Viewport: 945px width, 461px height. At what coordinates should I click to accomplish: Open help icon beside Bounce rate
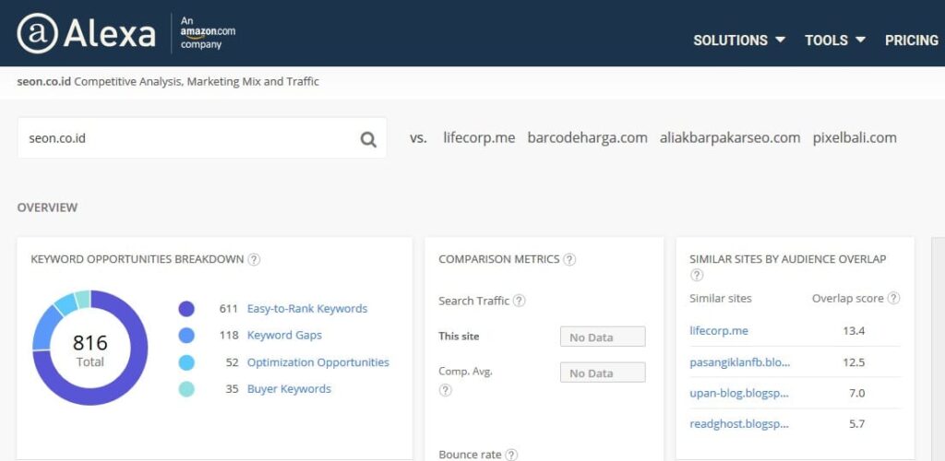(511, 455)
